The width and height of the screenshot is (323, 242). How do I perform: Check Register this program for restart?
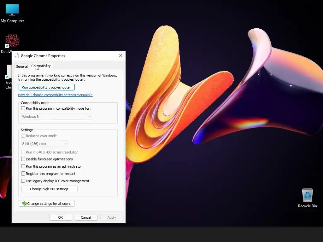point(23,174)
